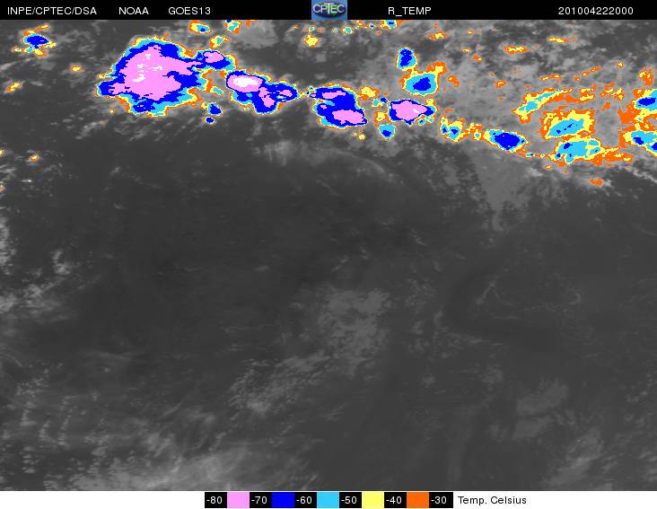The image size is (657, 509).
Task: Select the pink -80 to -70 color swatch
Action: point(238,500)
